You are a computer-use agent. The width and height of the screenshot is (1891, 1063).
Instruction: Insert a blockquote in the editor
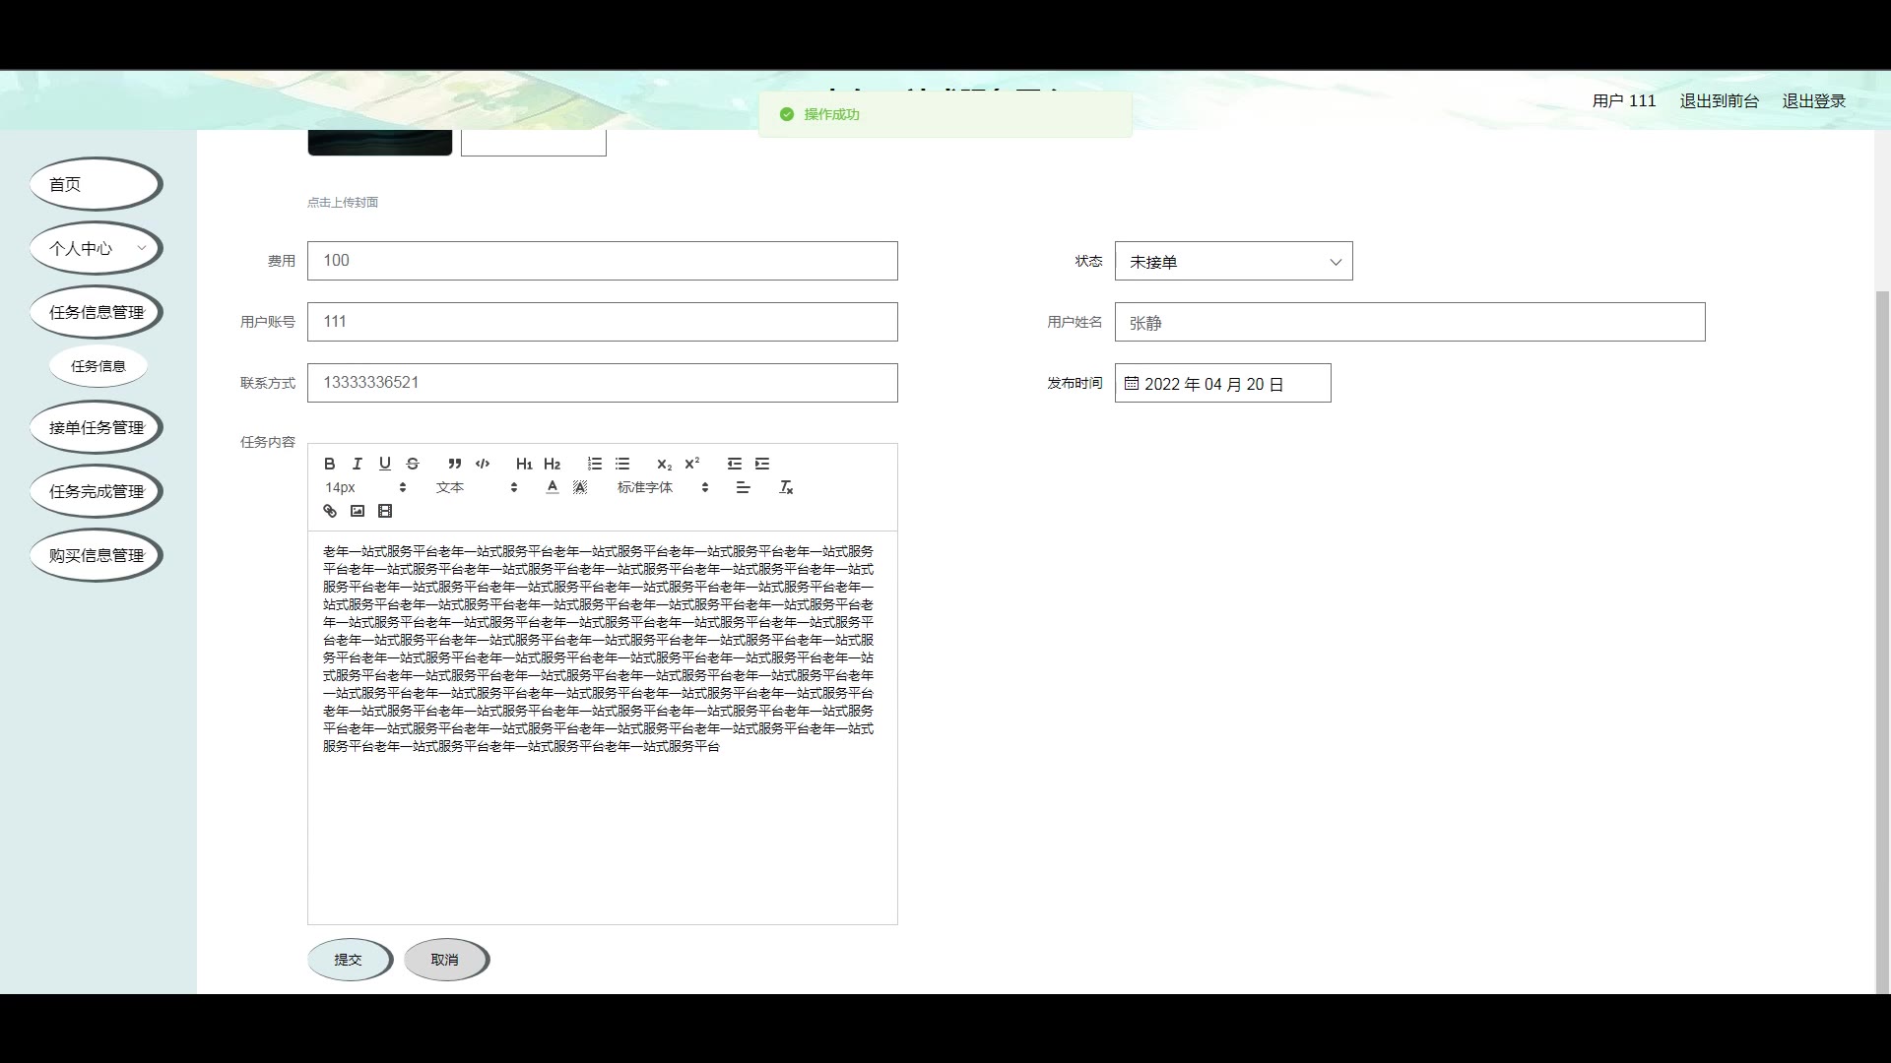(x=455, y=464)
